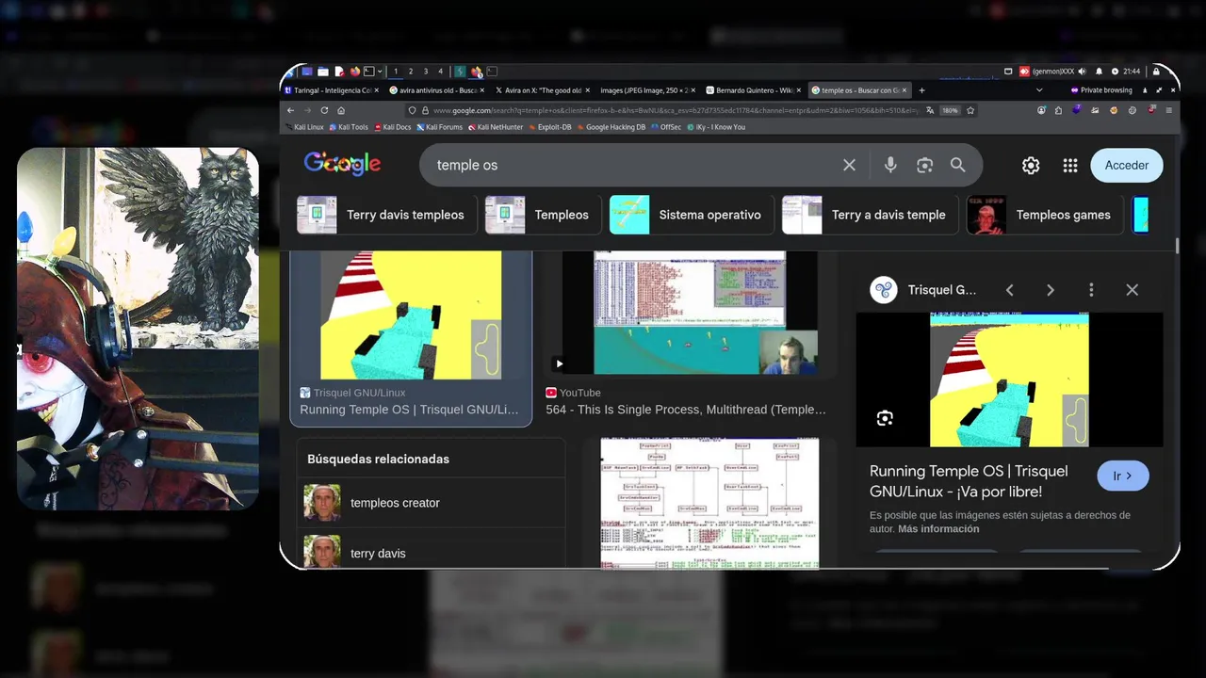
Task: Open the 'Kali Tools' bookmark
Action: (x=349, y=127)
